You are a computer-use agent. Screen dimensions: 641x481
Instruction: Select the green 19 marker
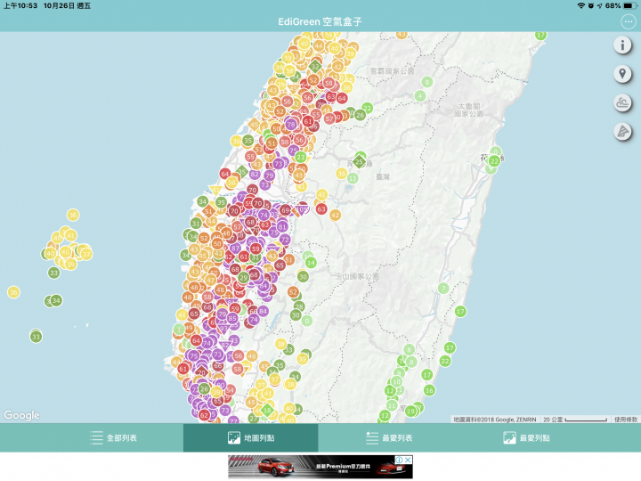pyautogui.click(x=410, y=411)
